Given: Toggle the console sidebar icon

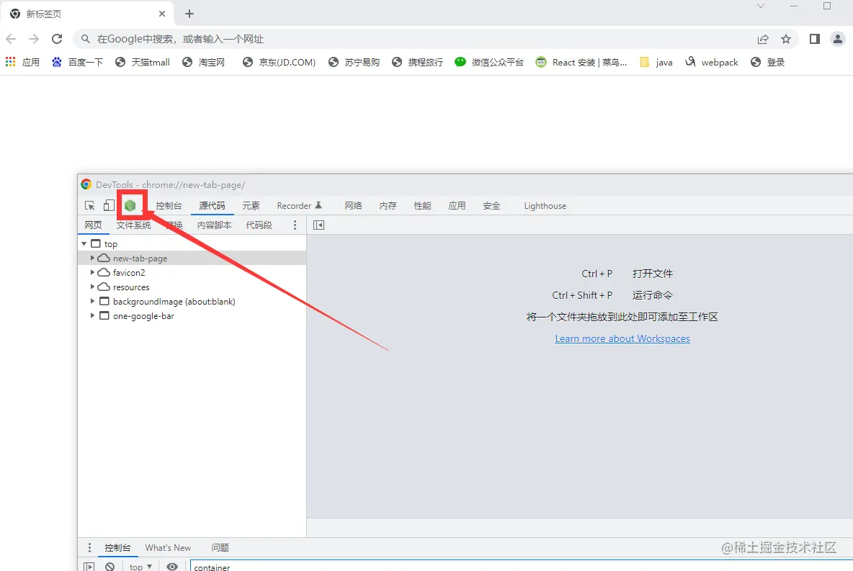Looking at the screenshot, I should (x=89, y=567).
